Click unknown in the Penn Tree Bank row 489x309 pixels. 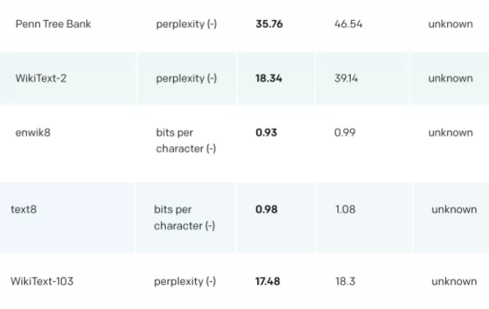[450, 24]
